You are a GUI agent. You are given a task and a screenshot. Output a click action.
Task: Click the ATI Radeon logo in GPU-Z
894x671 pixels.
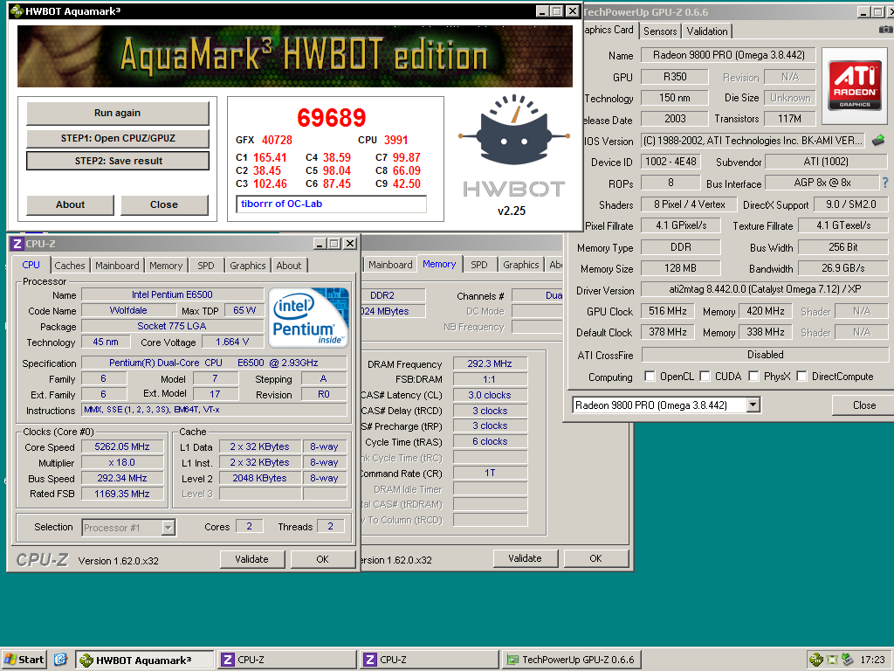pos(854,86)
